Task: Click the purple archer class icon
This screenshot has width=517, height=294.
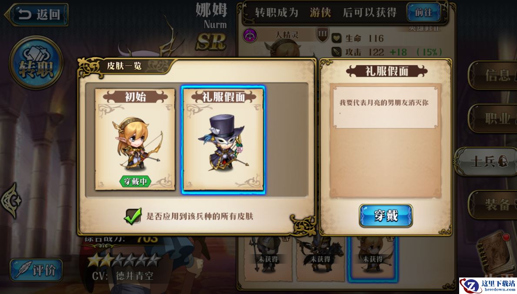Action: (250, 35)
